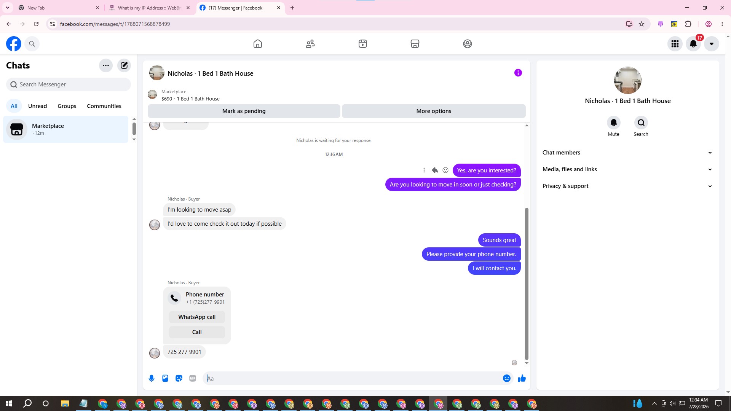
Task: Click the Search Messenger field
Action: 69,84
